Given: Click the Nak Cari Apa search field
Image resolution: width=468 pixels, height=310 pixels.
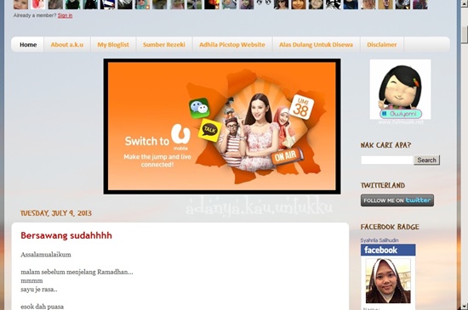Looking at the screenshot, I should [x=387, y=160].
